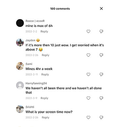Open Jayden's profile picture
120x127 pixels.
(20, 42)
